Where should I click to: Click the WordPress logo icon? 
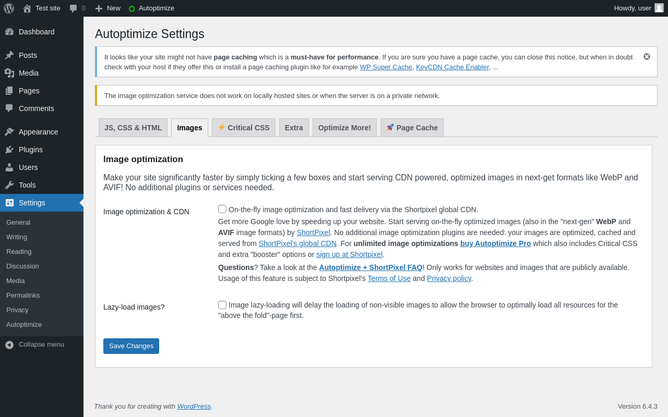pyautogui.click(x=9, y=8)
